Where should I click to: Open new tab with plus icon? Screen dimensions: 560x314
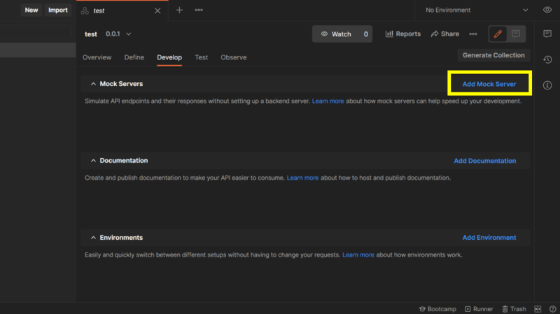179,10
